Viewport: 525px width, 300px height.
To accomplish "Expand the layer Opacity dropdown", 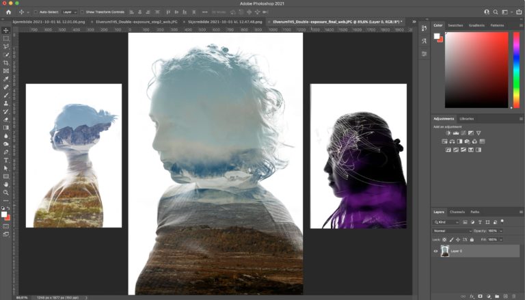I will 502,231.
